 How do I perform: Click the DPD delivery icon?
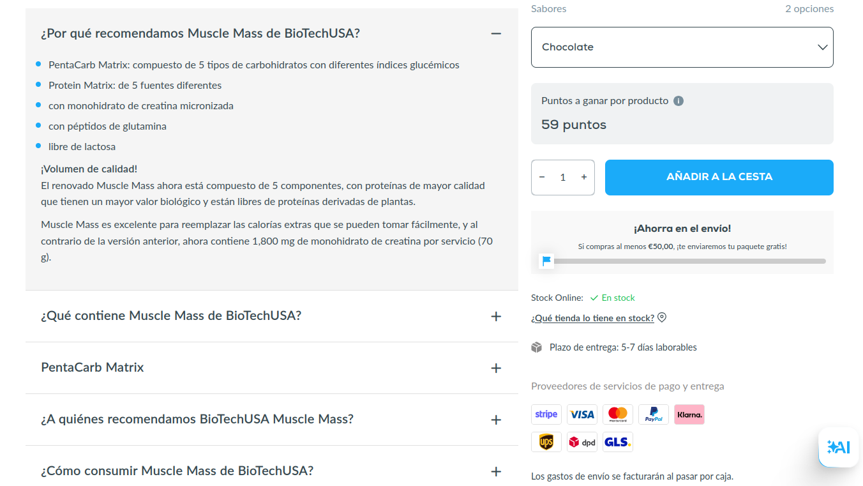582,442
